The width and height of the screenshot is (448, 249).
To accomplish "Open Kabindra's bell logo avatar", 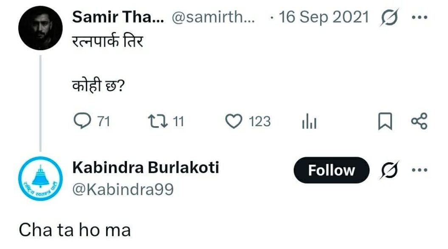I will (40, 178).
